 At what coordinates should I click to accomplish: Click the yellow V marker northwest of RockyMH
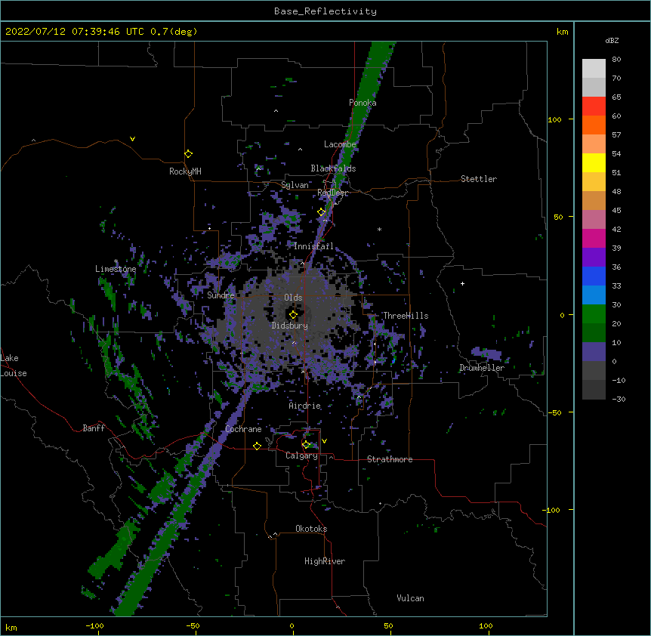click(132, 139)
